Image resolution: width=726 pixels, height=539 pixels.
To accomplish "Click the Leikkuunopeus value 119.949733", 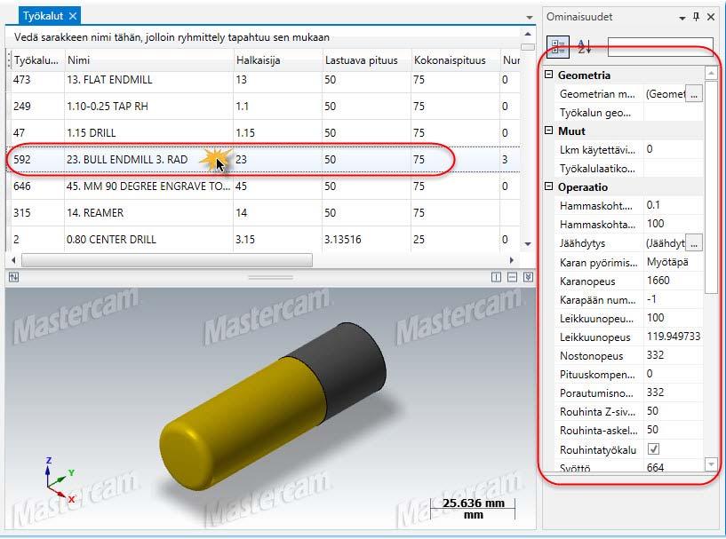I will (674, 337).
